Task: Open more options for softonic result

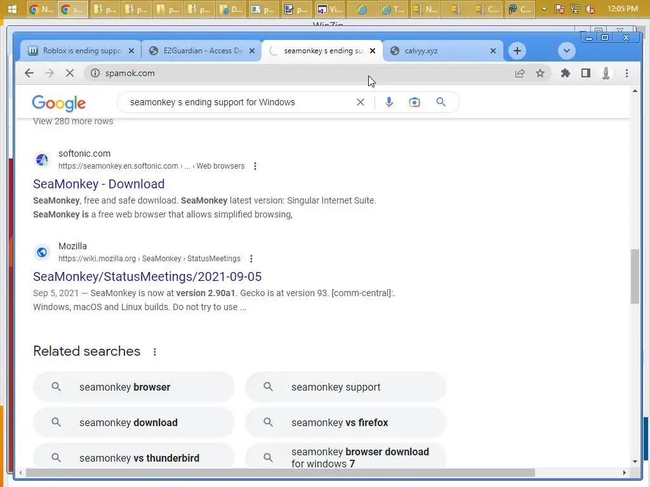Action: [x=255, y=166]
